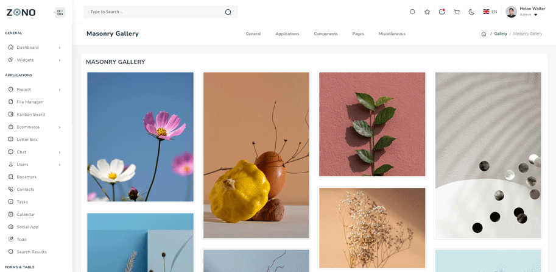Image resolution: width=556 pixels, height=272 pixels.
Task: Click the home breadcrumb icon
Action: click(484, 34)
